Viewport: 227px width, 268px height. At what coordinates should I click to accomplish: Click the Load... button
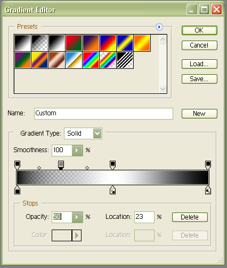[199, 64]
